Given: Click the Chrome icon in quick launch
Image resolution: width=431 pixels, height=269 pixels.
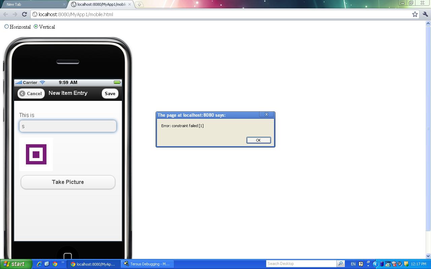Looking at the screenshot, I should tap(55, 264).
